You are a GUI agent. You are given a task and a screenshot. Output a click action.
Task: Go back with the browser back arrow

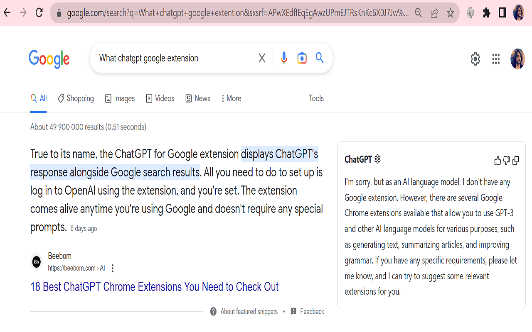pos(7,13)
